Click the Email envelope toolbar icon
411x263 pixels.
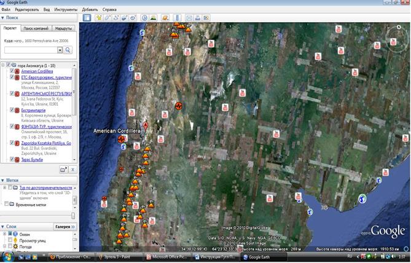(189, 18)
